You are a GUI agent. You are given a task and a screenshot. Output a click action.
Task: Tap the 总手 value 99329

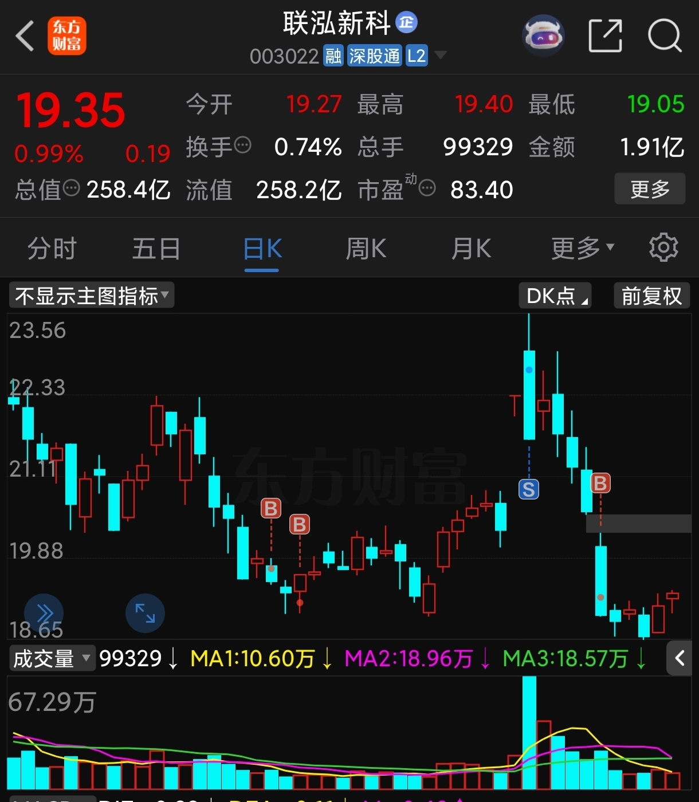click(x=478, y=147)
